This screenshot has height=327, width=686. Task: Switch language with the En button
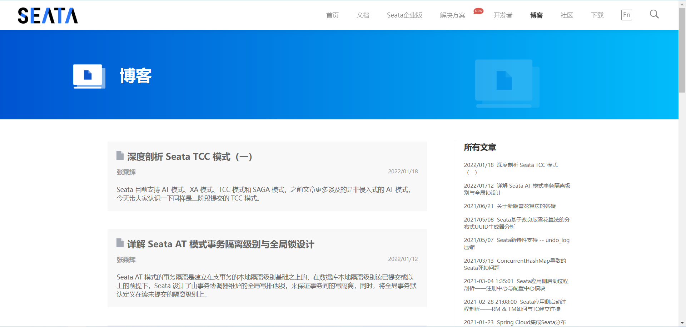(x=626, y=15)
